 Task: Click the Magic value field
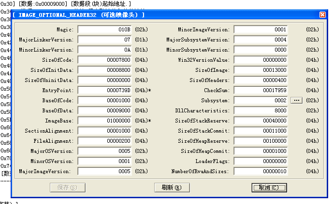105,29
